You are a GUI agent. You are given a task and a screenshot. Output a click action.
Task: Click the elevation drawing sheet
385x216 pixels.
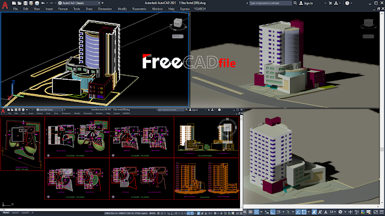pos(206,137)
